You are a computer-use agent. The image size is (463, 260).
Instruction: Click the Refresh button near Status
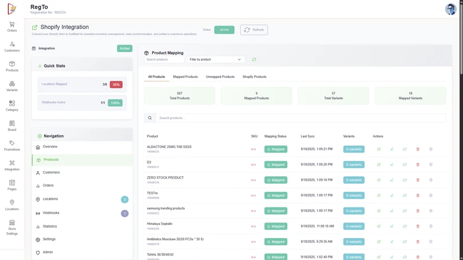tap(254, 30)
